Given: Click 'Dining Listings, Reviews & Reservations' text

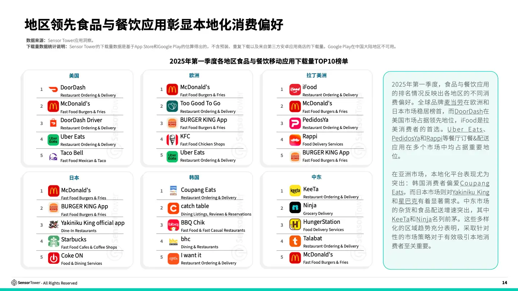Looking at the screenshot, I should [216, 214].
